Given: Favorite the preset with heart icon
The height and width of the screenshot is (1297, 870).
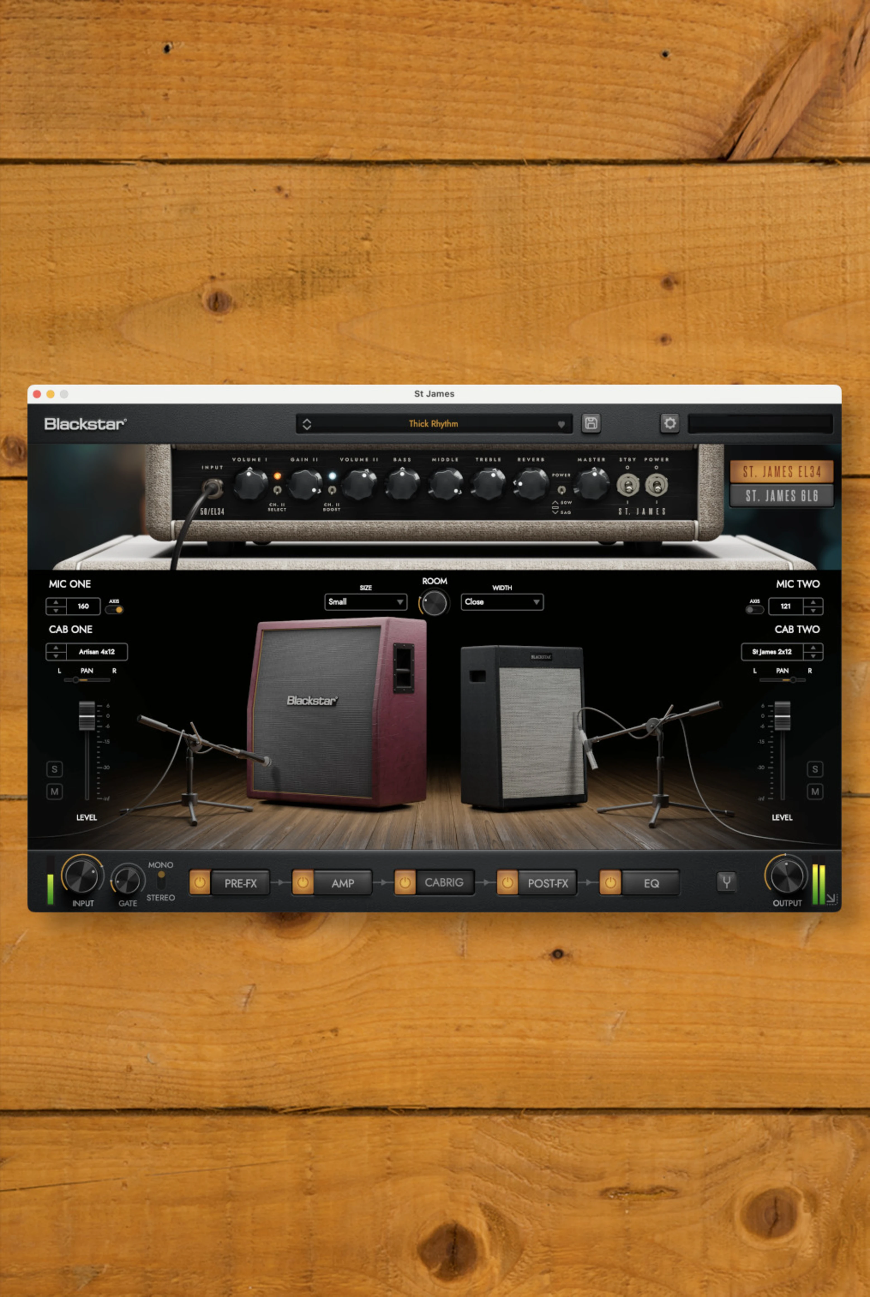Looking at the screenshot, I should click(x=561, y=425).
